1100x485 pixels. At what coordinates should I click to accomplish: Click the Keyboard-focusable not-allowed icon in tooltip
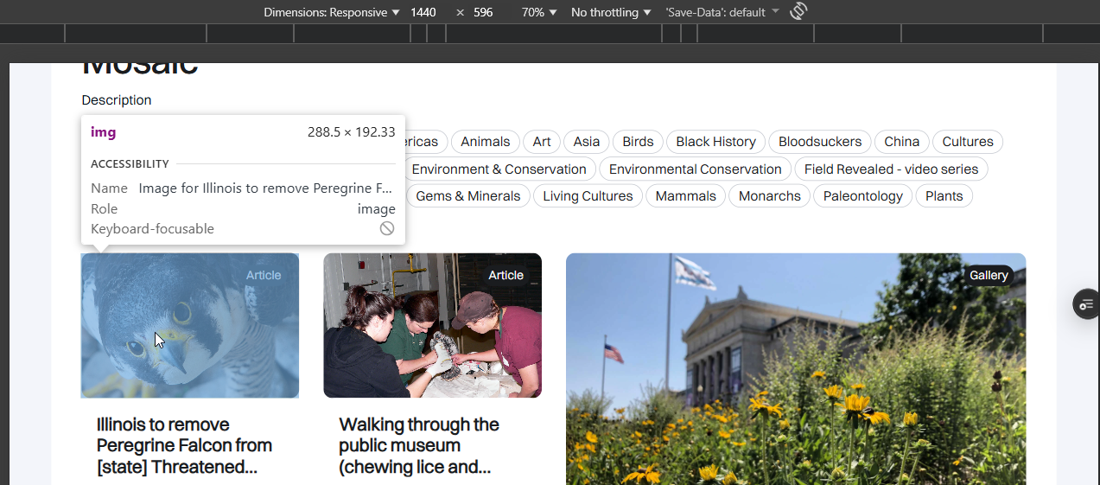[x=387, y=228]
